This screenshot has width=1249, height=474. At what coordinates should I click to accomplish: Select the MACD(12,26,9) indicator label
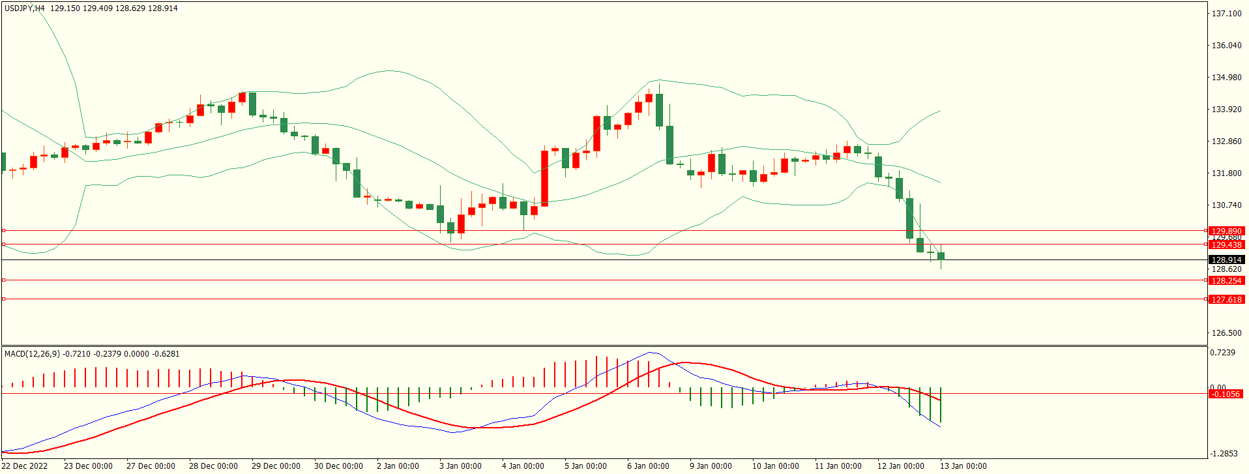[32, 354]
